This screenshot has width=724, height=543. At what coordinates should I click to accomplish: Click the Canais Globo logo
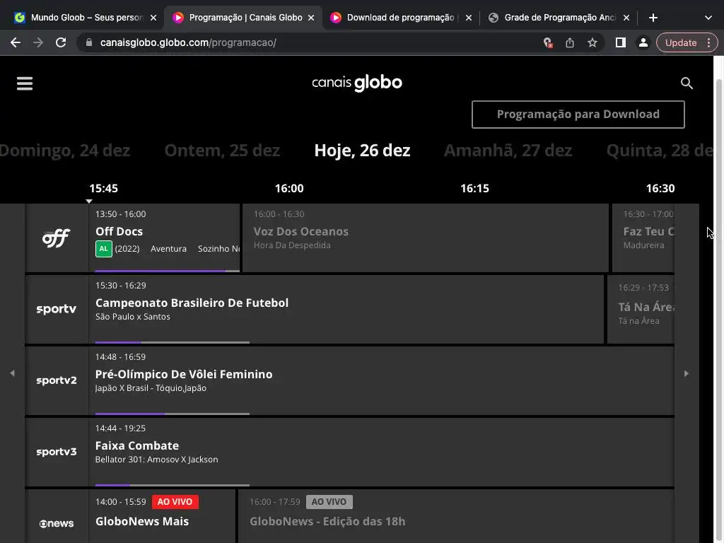[357, 83]
